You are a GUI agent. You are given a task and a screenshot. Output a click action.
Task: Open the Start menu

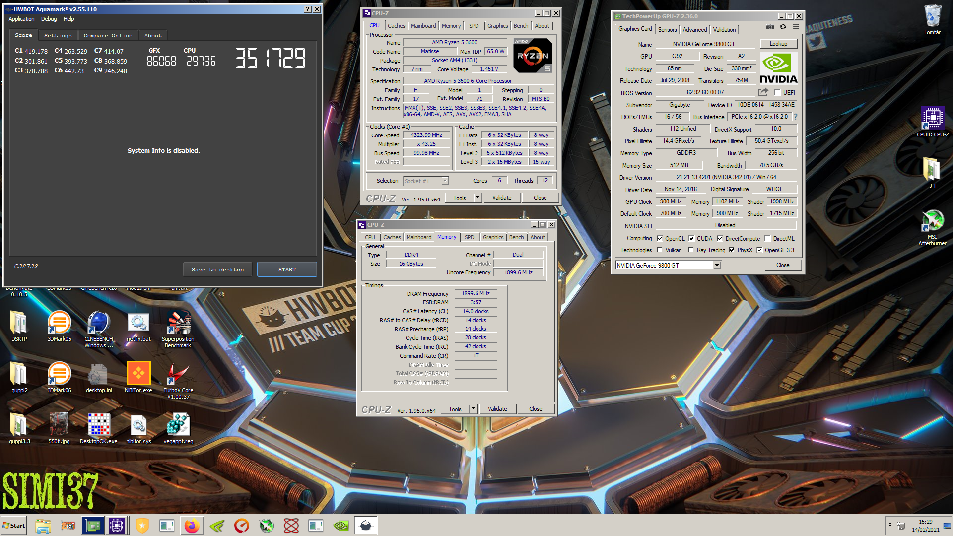point(14,526)
